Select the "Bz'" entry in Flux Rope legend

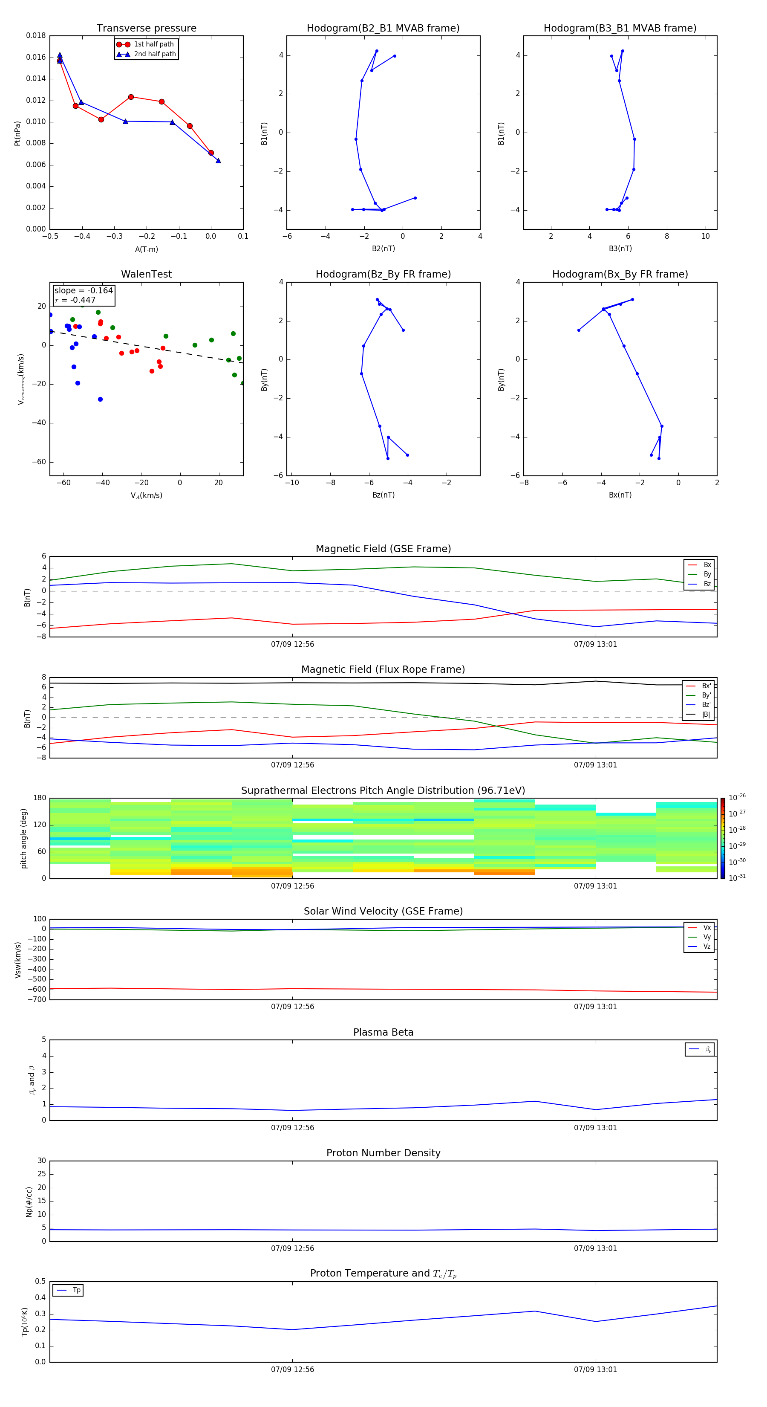[x=698, y=705]
